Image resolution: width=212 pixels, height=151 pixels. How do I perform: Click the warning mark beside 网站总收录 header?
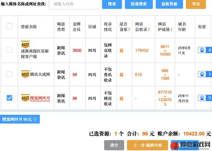149,29
